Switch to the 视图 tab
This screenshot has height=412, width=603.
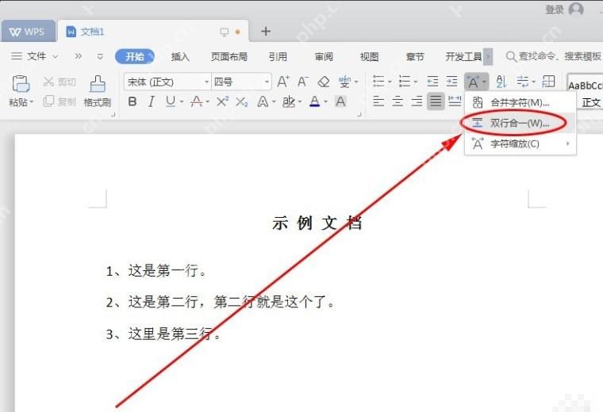pyautogui.click(x=369, y=57)
